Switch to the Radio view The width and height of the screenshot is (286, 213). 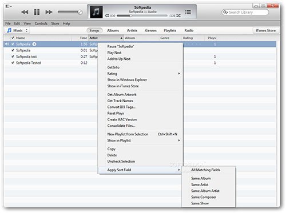click(189, 30)
